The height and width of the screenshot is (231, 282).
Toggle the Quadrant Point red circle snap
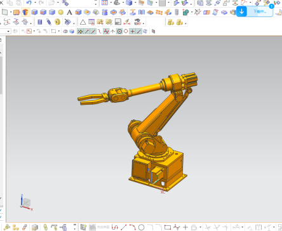coord(126,31)
